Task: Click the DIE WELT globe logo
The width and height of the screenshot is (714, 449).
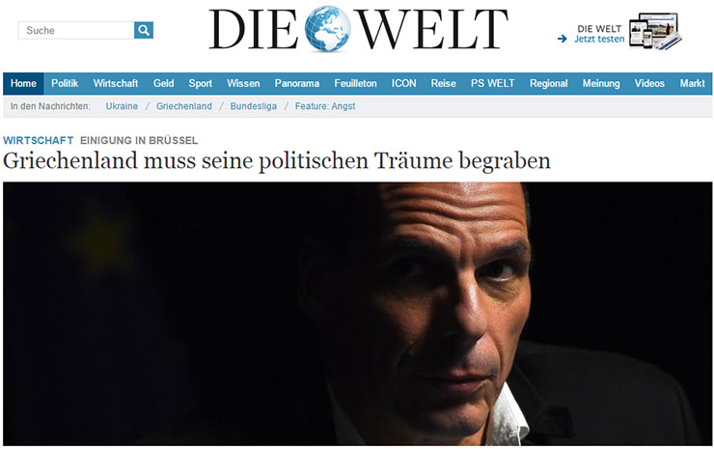Action: point(358,28)
